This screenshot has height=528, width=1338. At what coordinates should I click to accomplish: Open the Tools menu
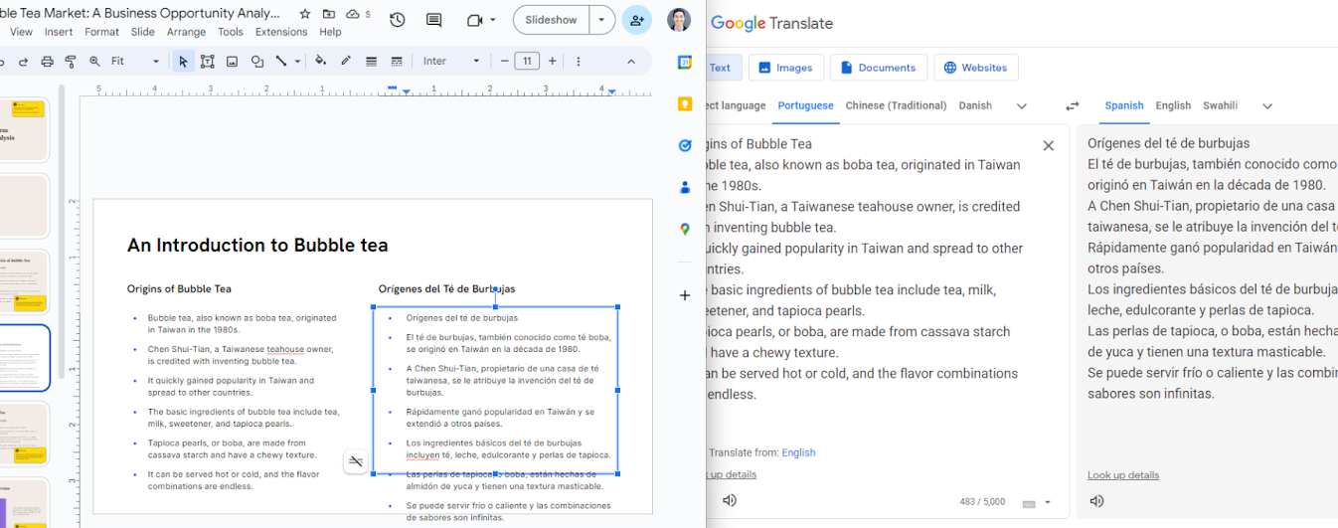[x=231, y=32]
